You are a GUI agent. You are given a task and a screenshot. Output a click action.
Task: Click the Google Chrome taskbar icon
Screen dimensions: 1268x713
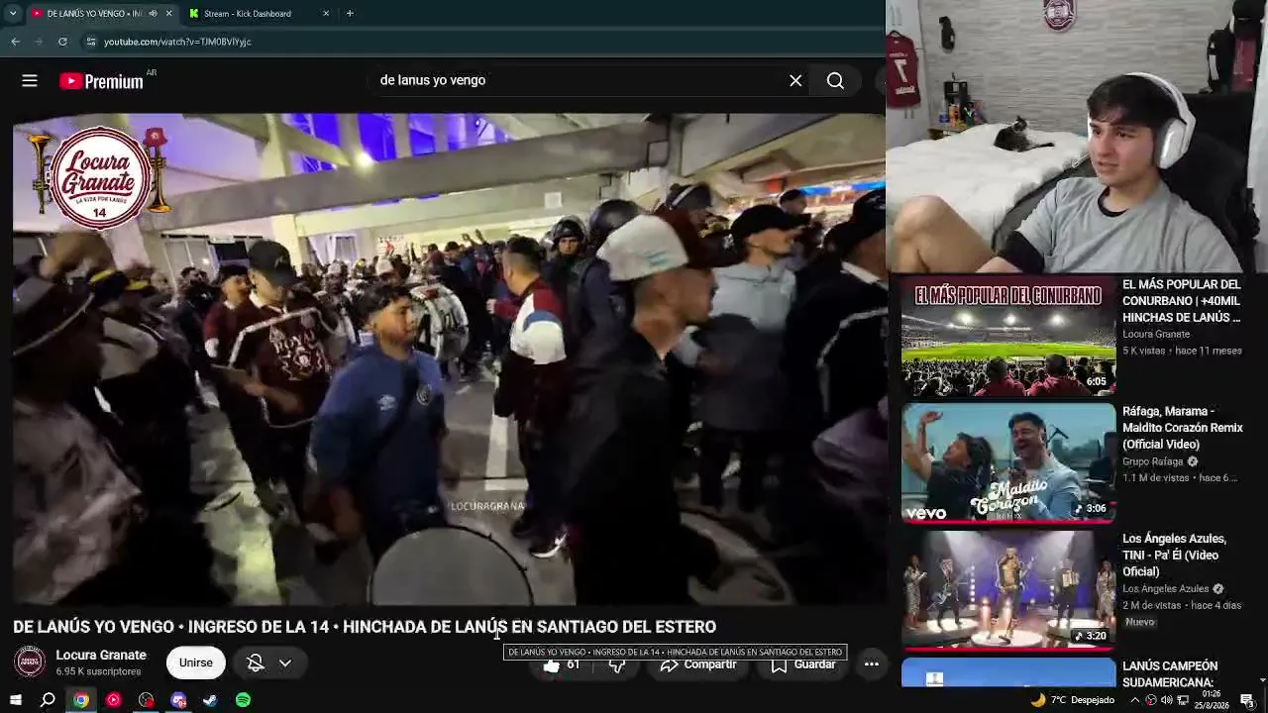(81, 700)
